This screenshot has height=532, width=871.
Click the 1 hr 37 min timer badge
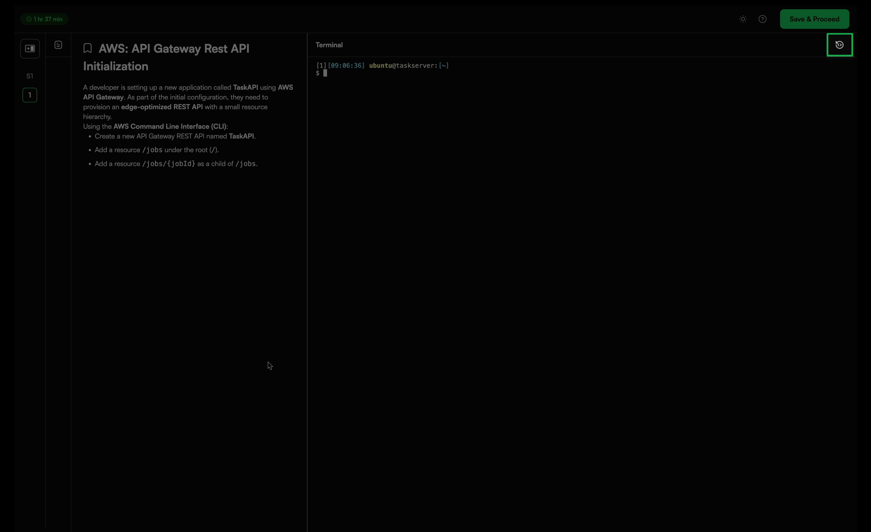click(44, 19)
